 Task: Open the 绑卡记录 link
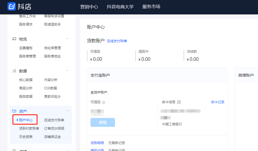(x=218, y=102)
